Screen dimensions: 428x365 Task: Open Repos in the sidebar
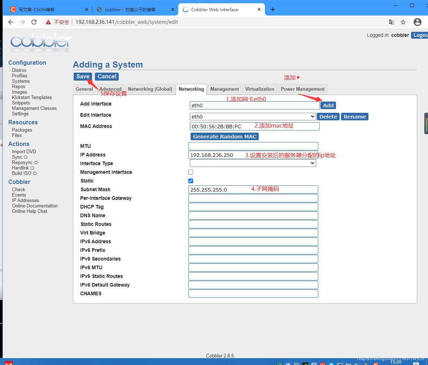pyautogui.click(x=18, y=87)
